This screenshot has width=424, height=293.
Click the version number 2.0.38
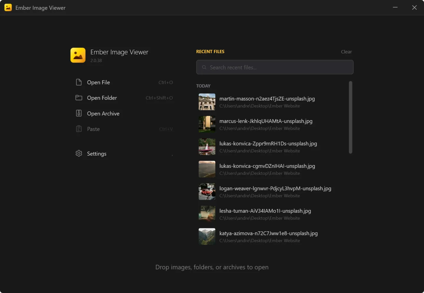tap(96, 61)
